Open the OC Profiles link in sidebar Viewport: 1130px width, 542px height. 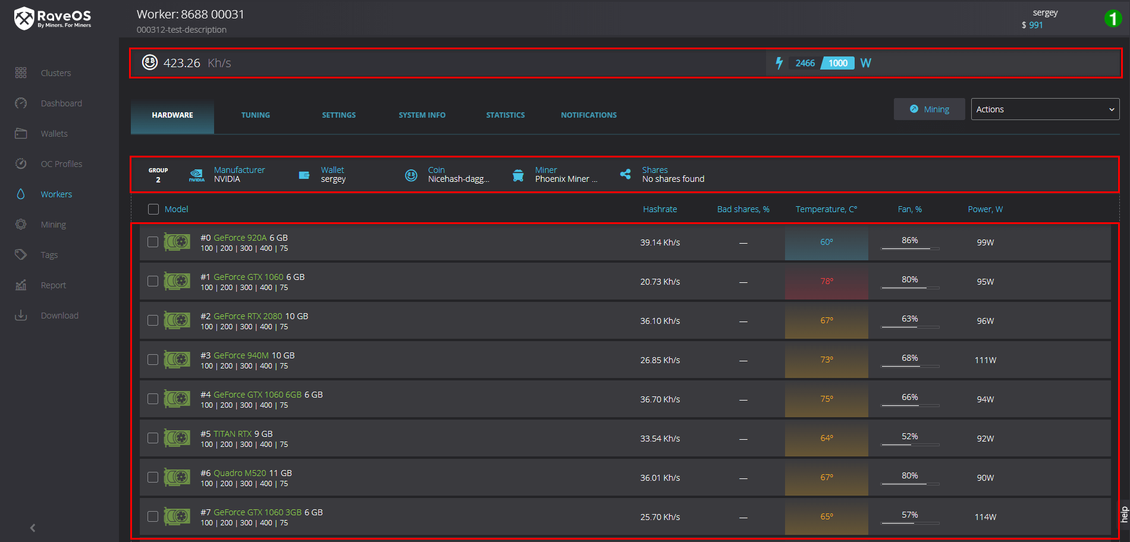[x=61, y=164]
